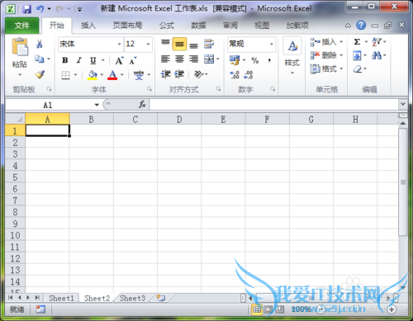Apply comma style

click(269, 60)
